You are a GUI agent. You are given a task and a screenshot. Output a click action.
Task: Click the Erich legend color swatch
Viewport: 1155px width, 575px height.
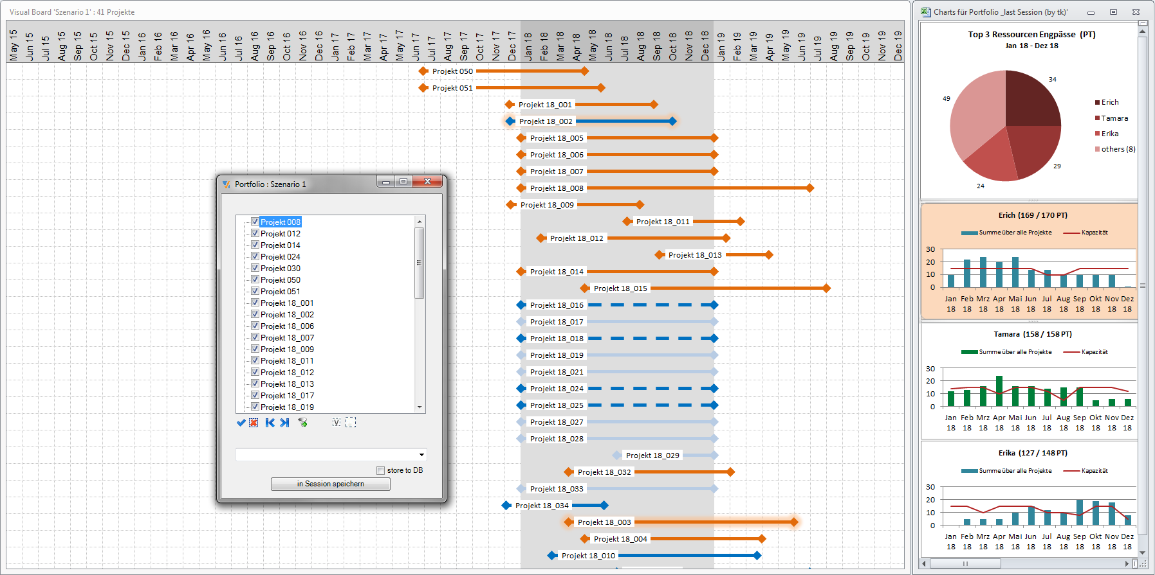tap(1097, 103)
